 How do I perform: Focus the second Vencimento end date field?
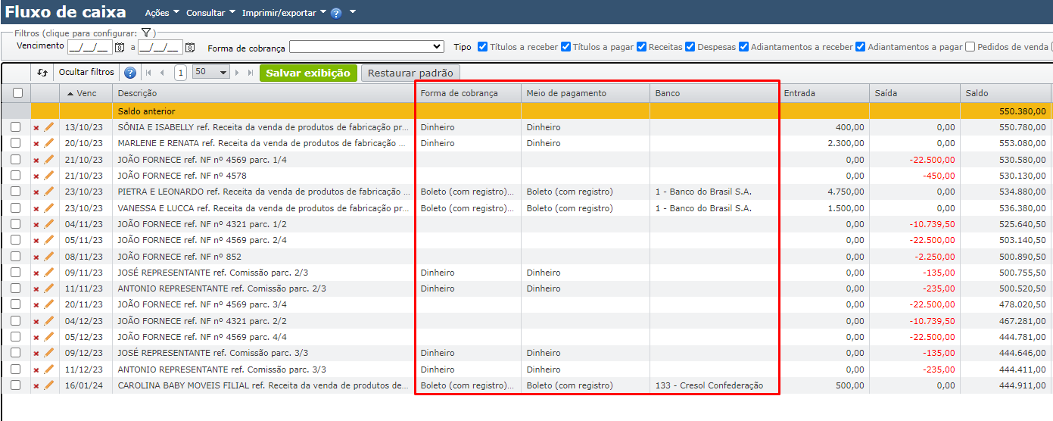point(160,47)
